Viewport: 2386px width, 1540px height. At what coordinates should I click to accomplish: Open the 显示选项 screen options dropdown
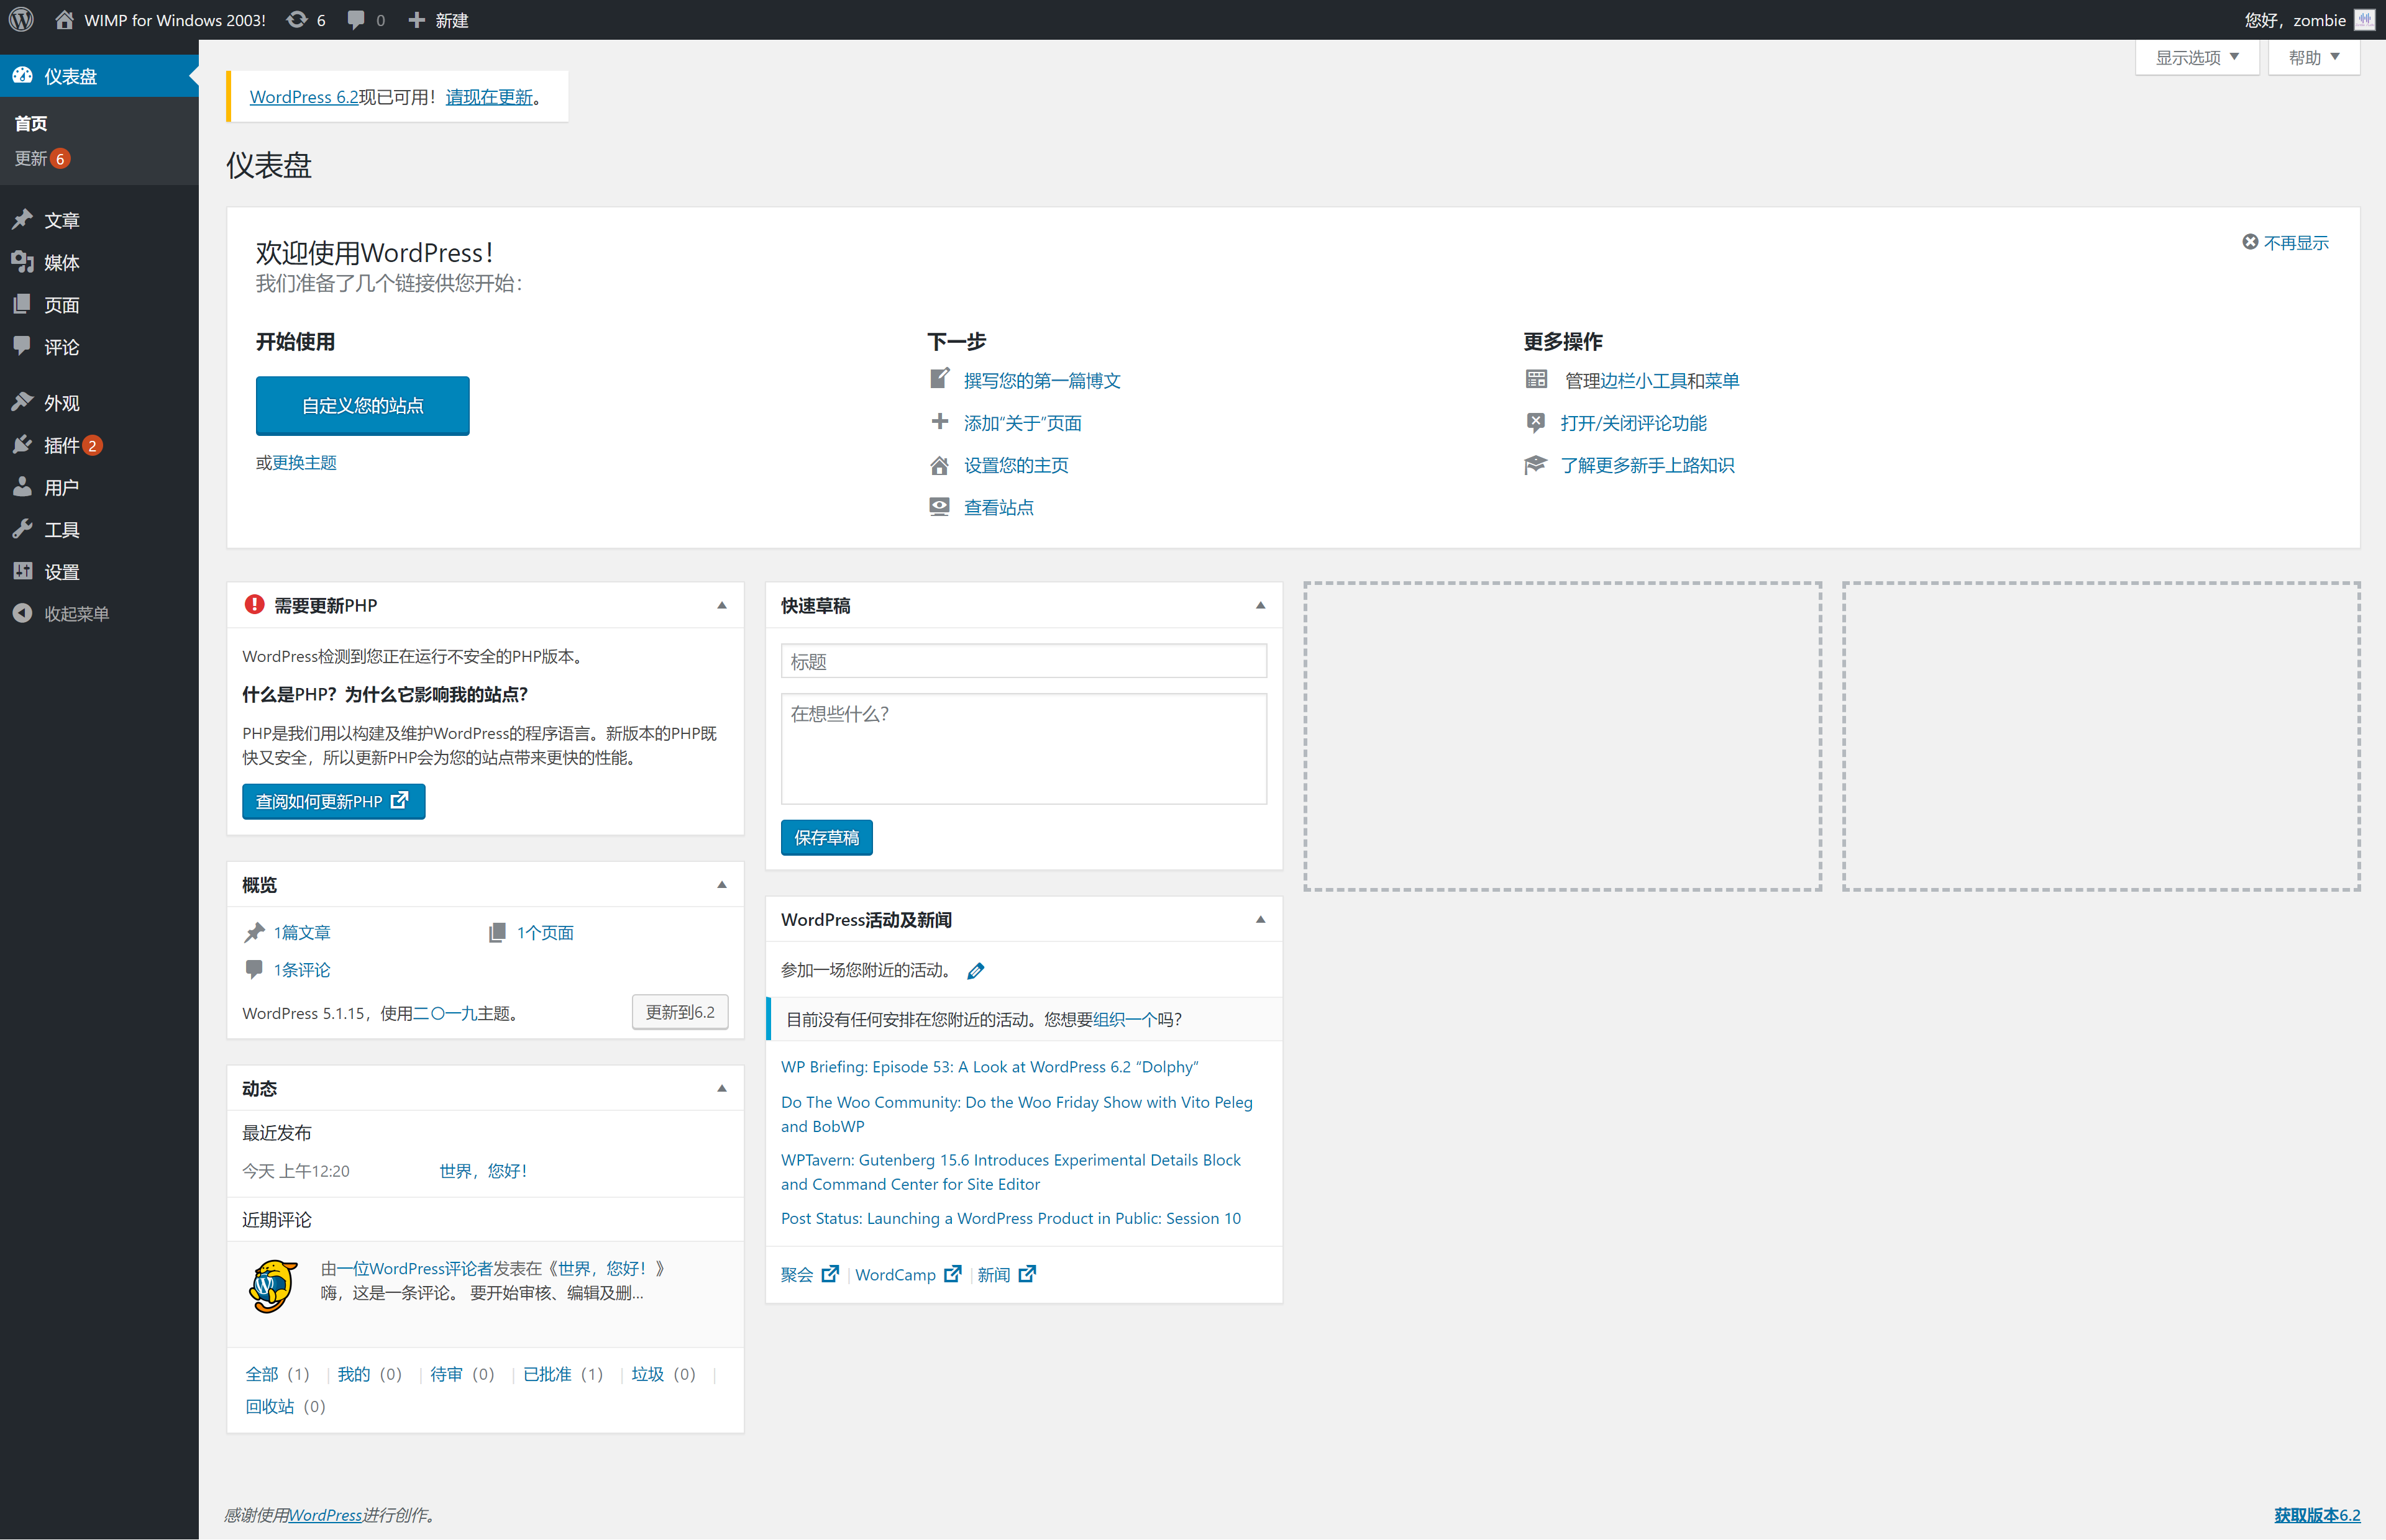click(x=2197, y=57)
